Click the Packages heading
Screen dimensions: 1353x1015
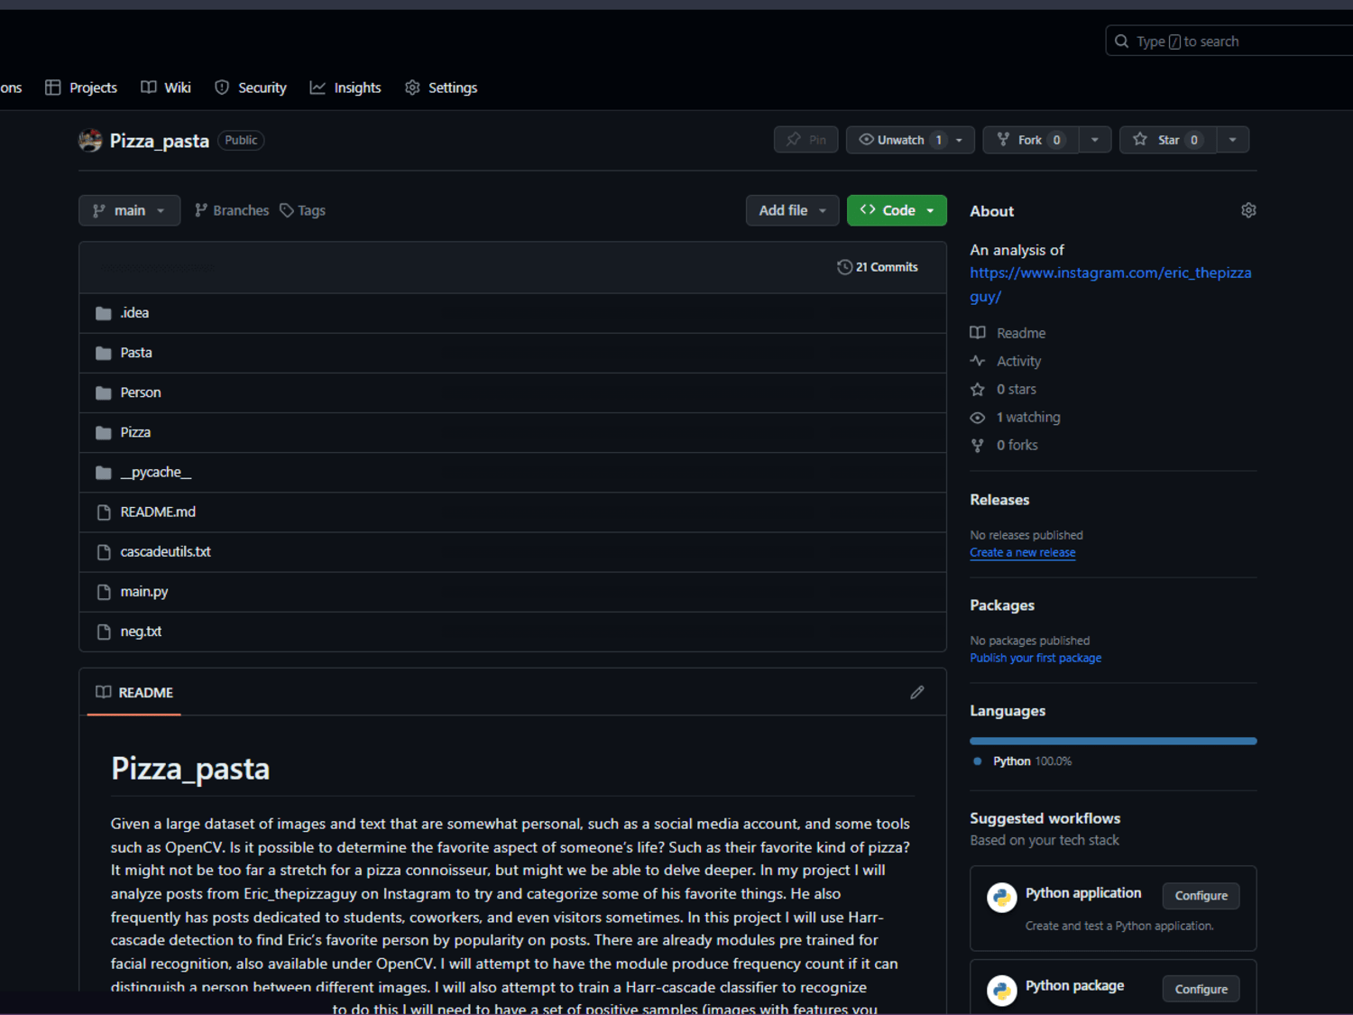1002,605
